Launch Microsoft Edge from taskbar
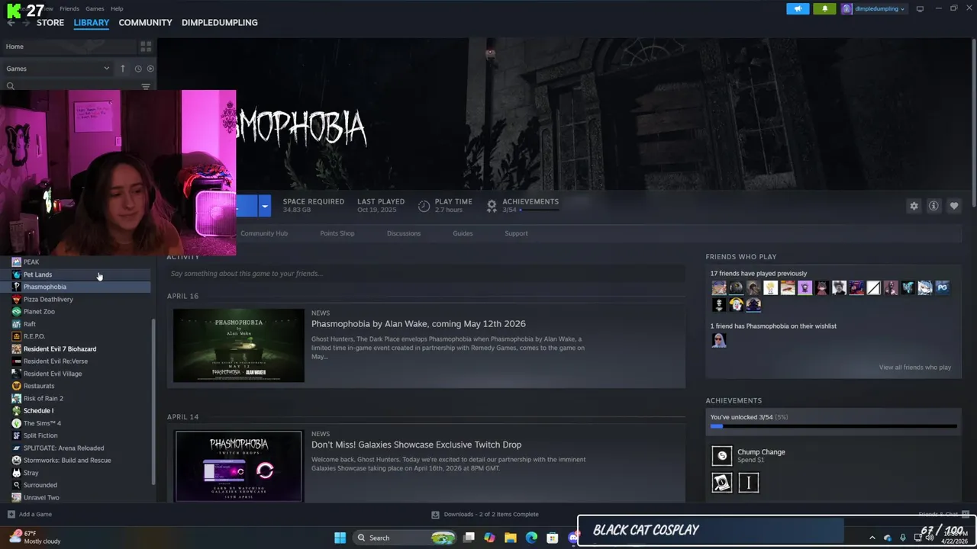 click(531, 538)
